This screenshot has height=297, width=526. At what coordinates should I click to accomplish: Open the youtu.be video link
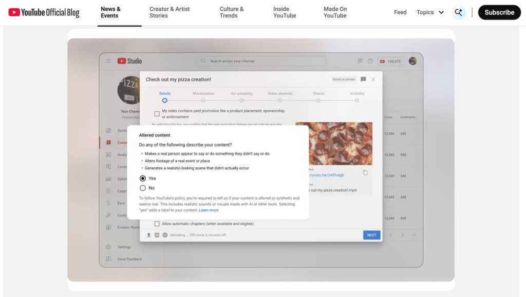tap(326, 175)
